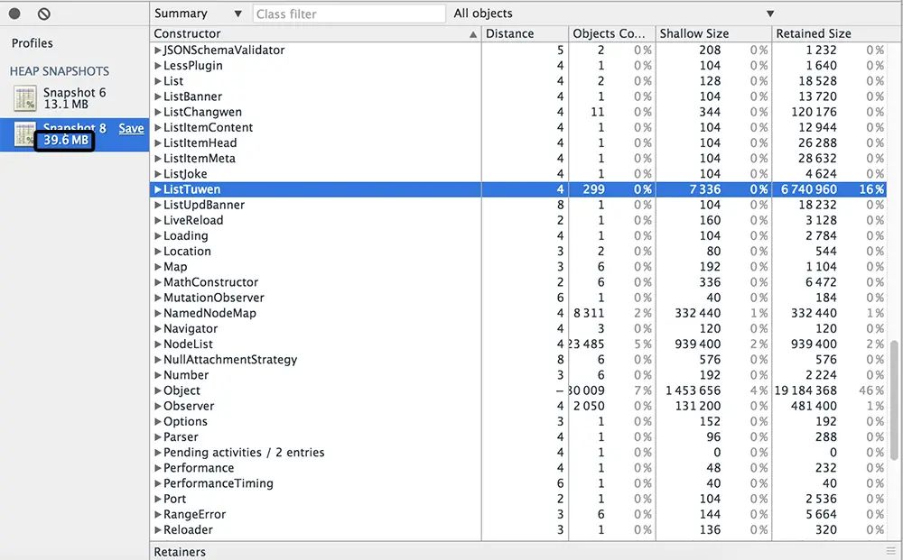Select the Navigator constructor row
This screenshot has width=903, height=560.
click(191, 328)
